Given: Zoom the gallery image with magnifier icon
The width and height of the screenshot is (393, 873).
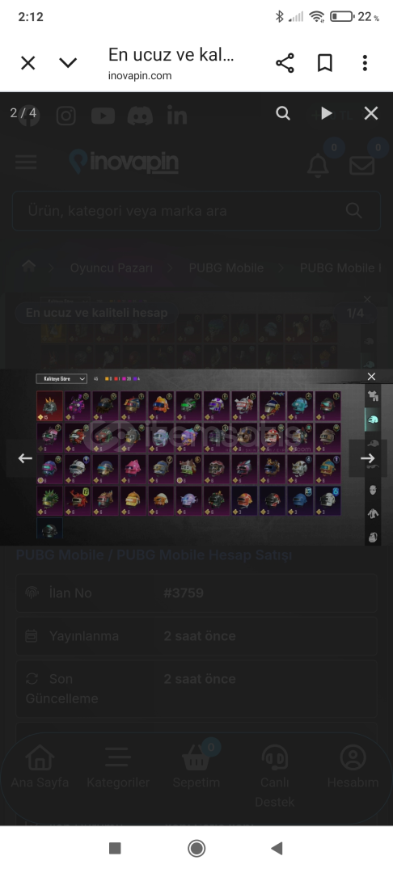Looking at the screenshot, I should [x=283, y=114].
